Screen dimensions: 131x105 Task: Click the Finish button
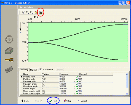pyautogui.click(x=54, y=101)
